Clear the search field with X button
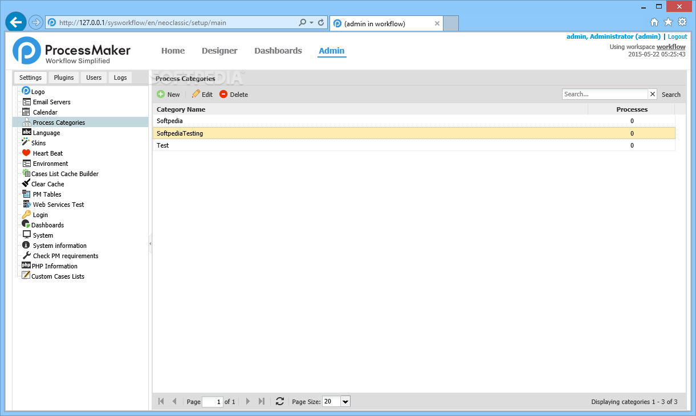 (653, 94)
